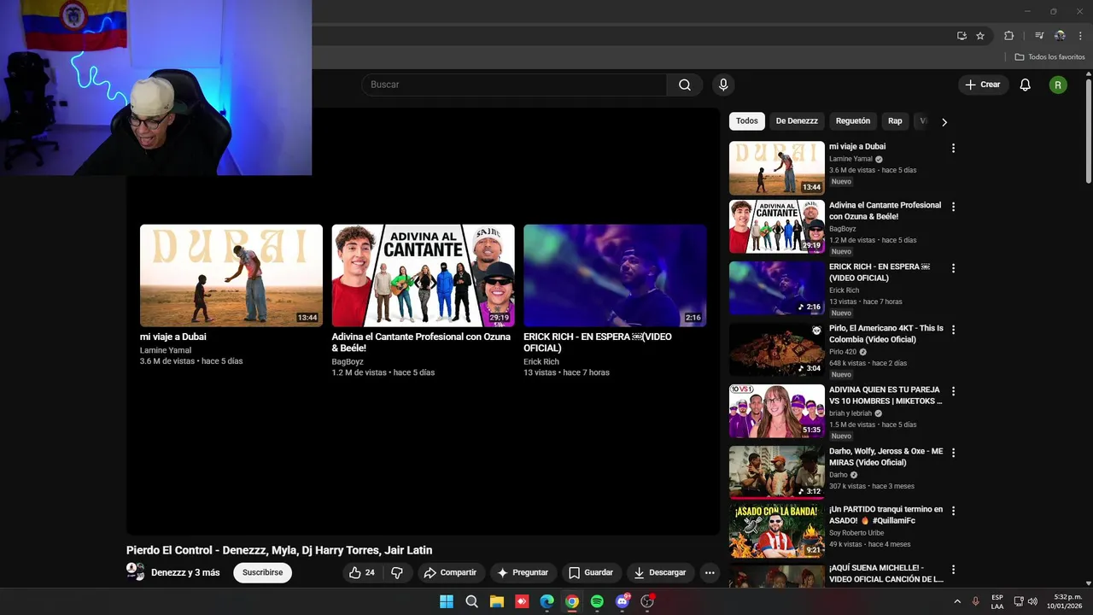Dislike the video with thumbs down

[x=397, y=572]
